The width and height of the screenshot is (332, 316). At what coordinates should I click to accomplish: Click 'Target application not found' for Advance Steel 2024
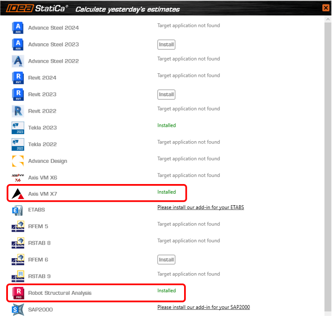[x=189, y=26]
